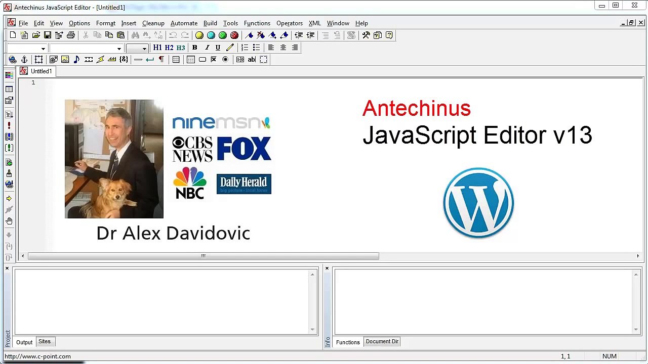Click the red ball stop icon
This screenshot has width=648, height=364.
tap(234, 35)
